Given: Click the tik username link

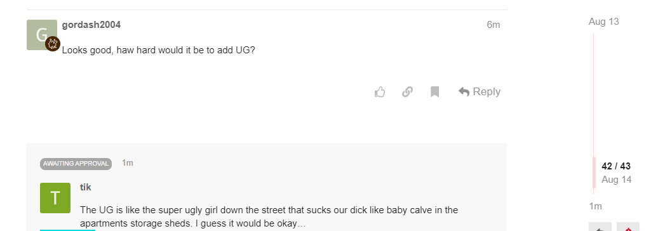Looking at the screenshot, I should [x=85, y=187].
